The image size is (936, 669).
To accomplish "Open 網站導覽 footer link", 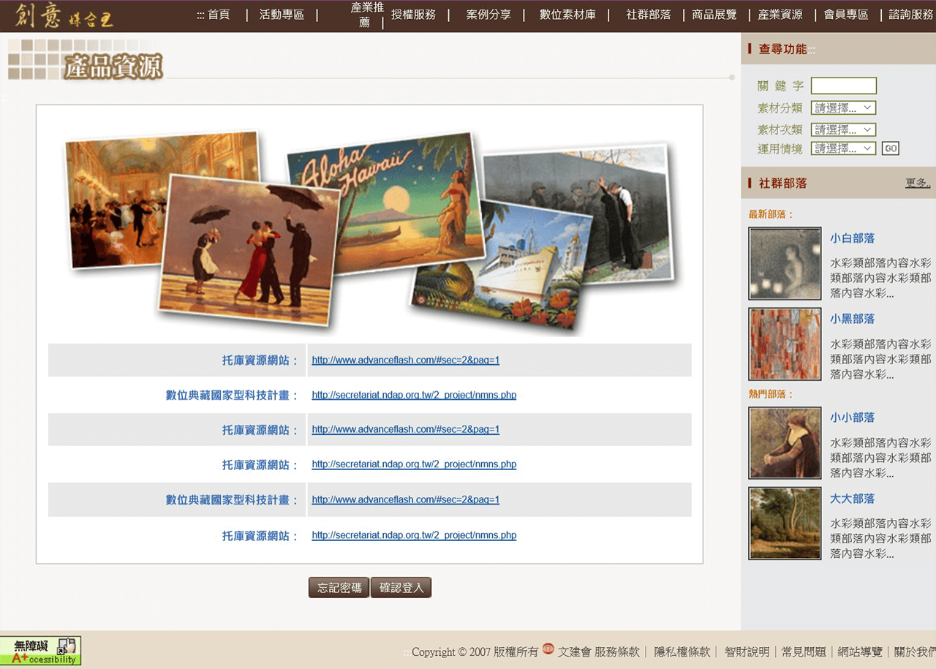I will pos(860,651).
